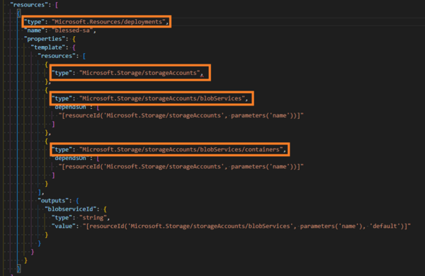This screenshot has height=276, width=425.
Task: Click the nested "resources" key under template
Action: (57, 56)
